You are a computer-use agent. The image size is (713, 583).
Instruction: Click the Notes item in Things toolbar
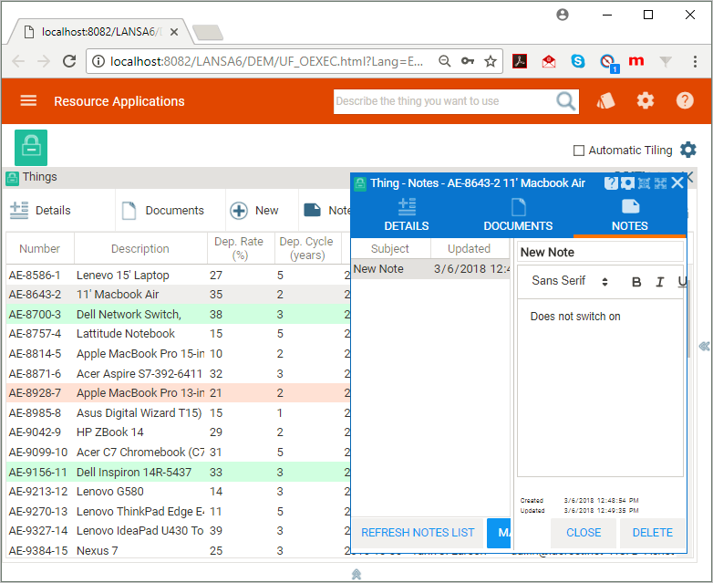(x=326, y=210)
